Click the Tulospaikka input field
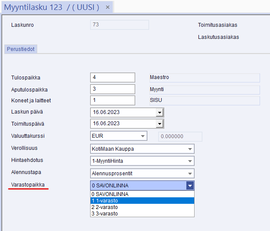 point(113,78)
